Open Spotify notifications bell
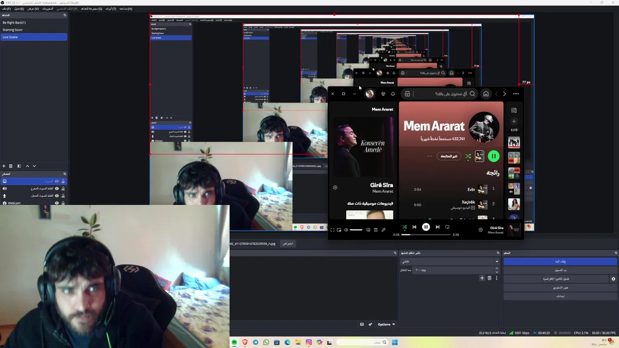Image resolution: width=619 pixels, height=348 pixels. tap(393, 94)
